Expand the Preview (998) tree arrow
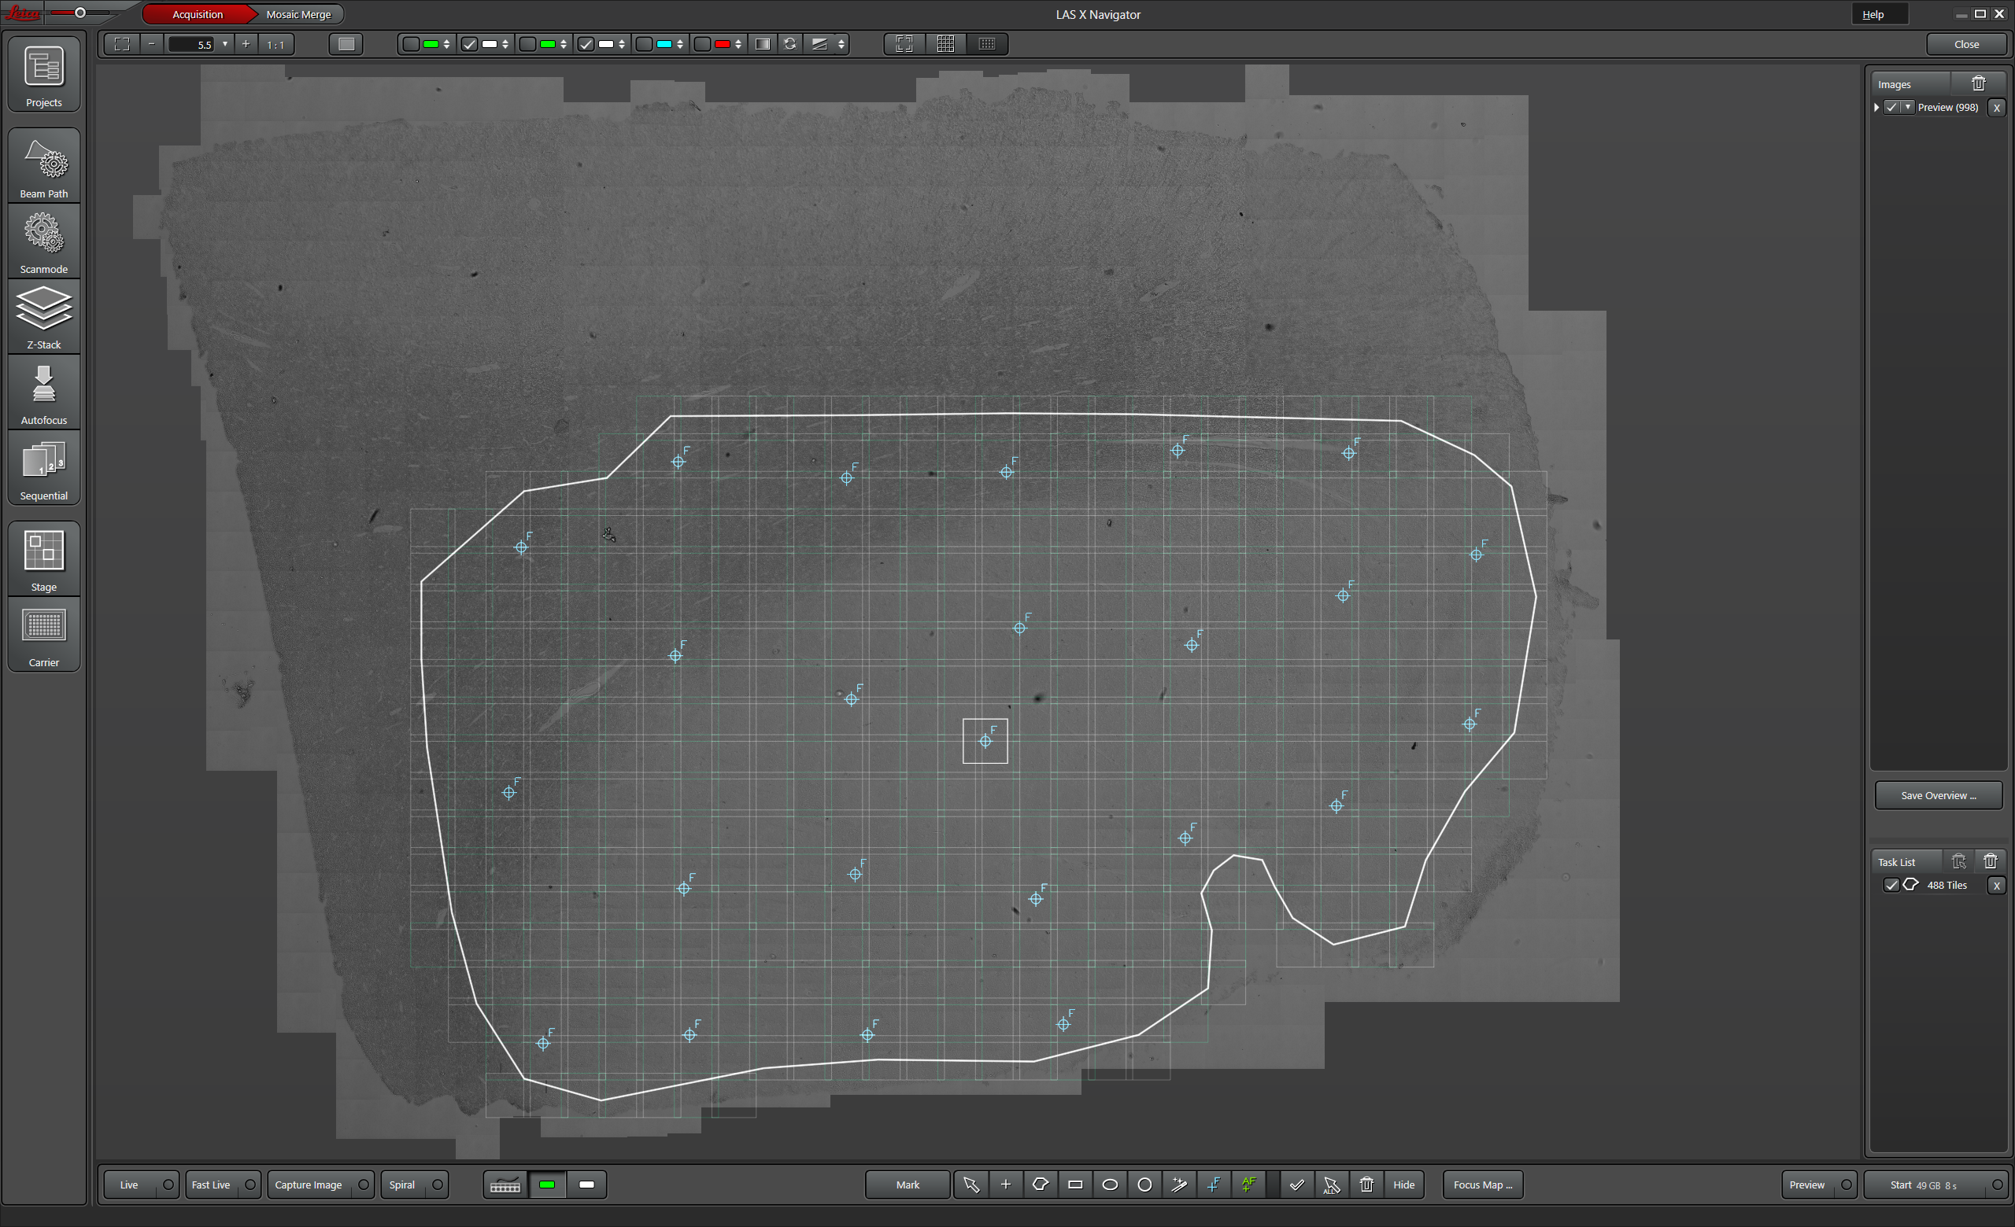 tap(1876, 107)
